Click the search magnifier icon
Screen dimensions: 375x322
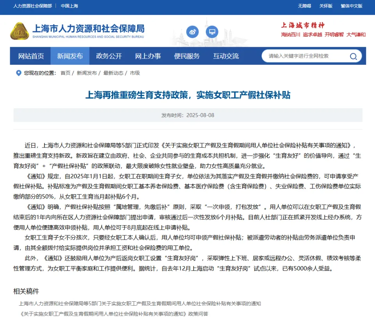354,56
